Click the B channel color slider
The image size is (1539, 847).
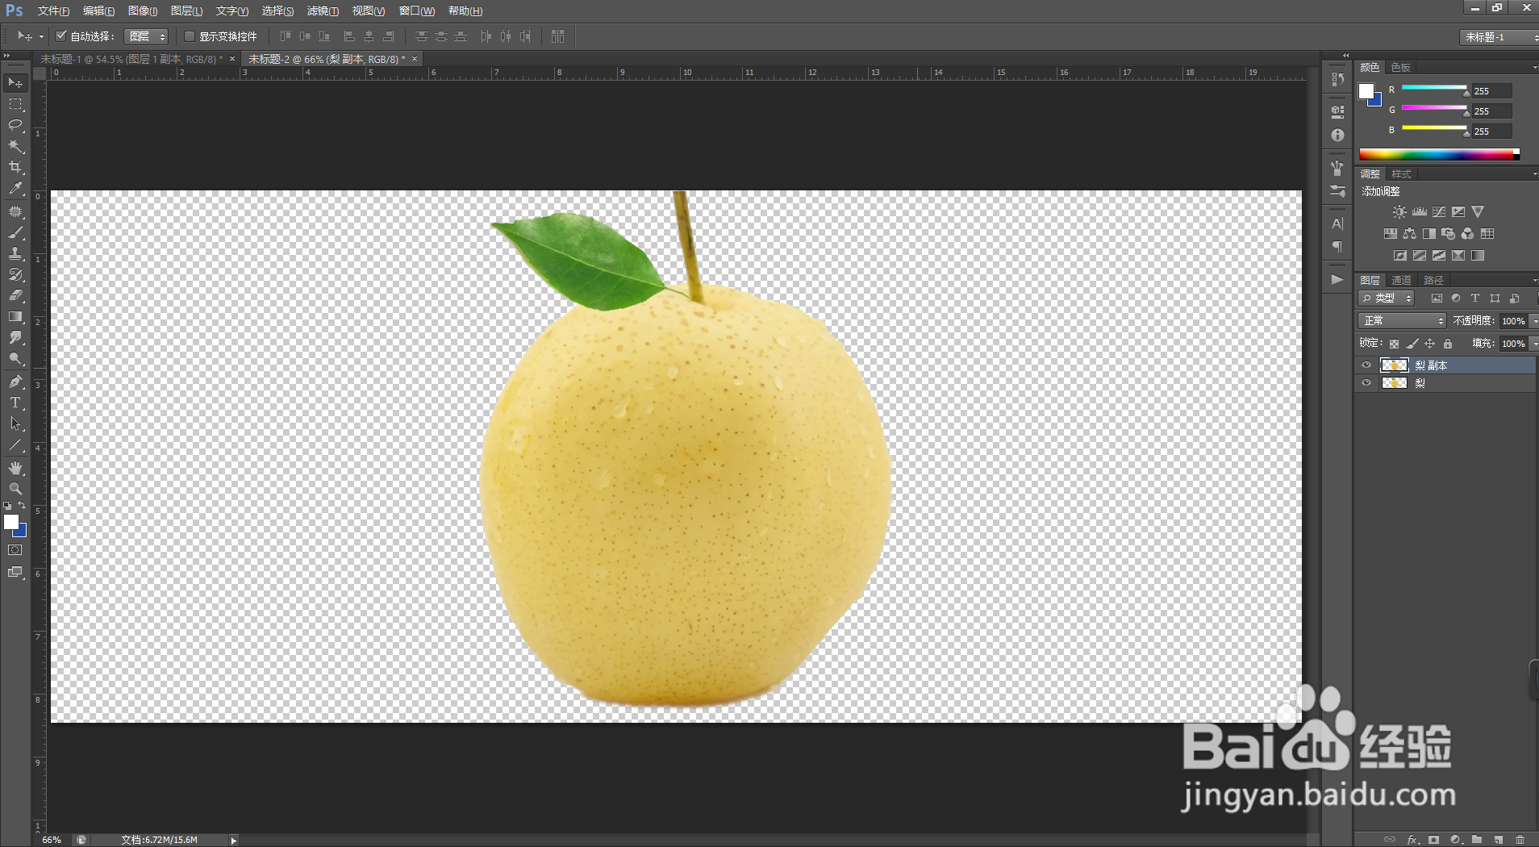point(1434,127)
